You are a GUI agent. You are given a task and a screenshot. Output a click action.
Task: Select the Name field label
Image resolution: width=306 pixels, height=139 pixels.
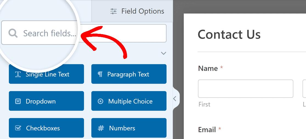click(x=208, y=68)
